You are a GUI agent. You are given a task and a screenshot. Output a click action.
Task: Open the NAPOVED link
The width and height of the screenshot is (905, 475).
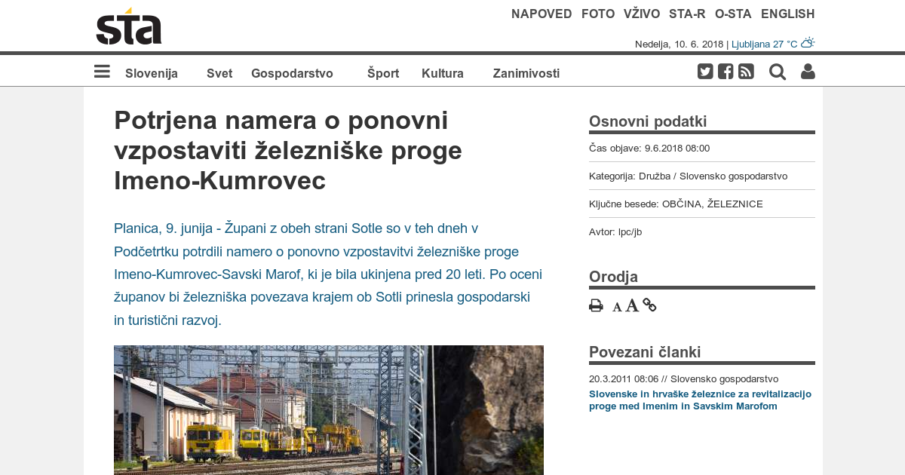pyautogui.click(x=541, y=14)
